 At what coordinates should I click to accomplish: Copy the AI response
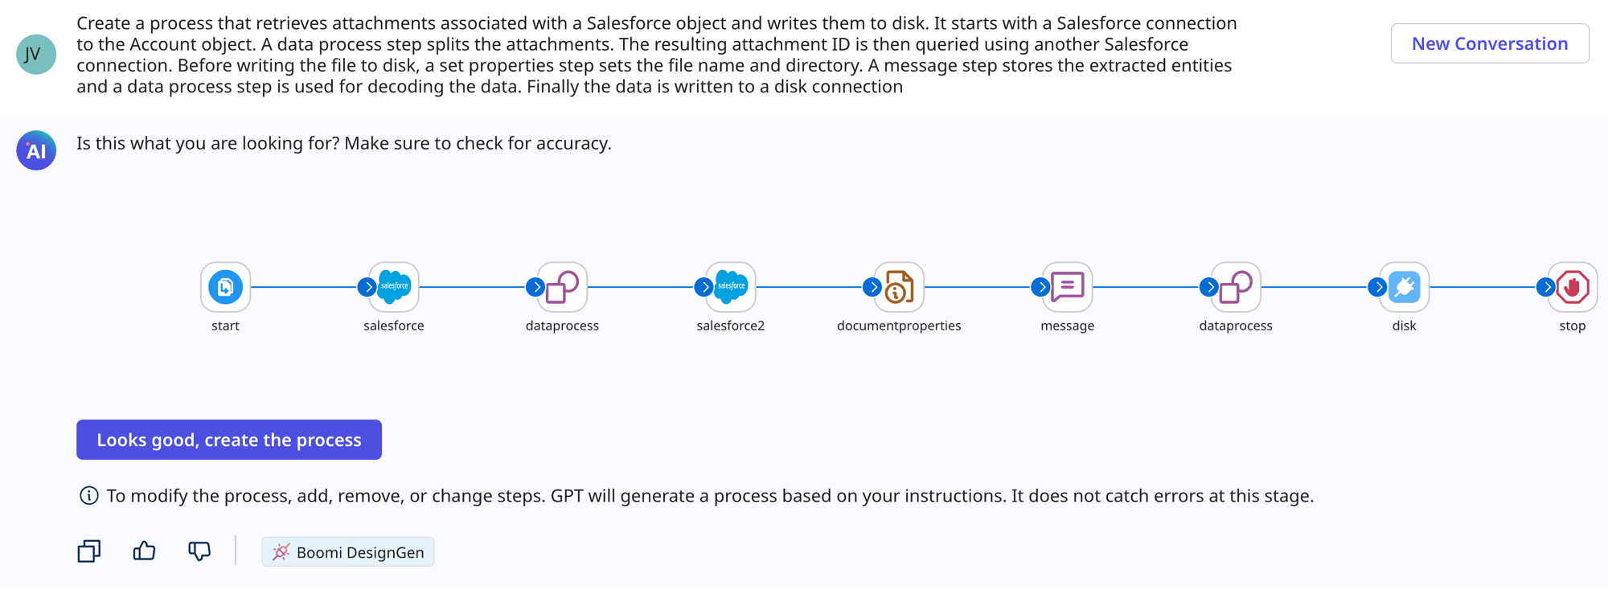tap(88, 551)
